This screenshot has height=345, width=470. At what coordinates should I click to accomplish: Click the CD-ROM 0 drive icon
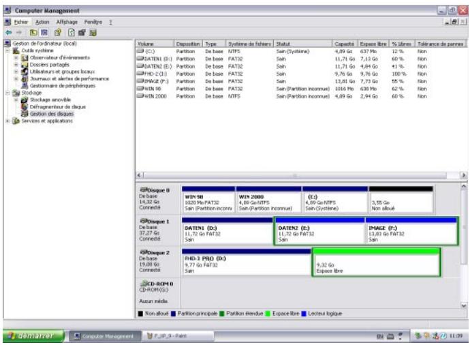point(144,283)
